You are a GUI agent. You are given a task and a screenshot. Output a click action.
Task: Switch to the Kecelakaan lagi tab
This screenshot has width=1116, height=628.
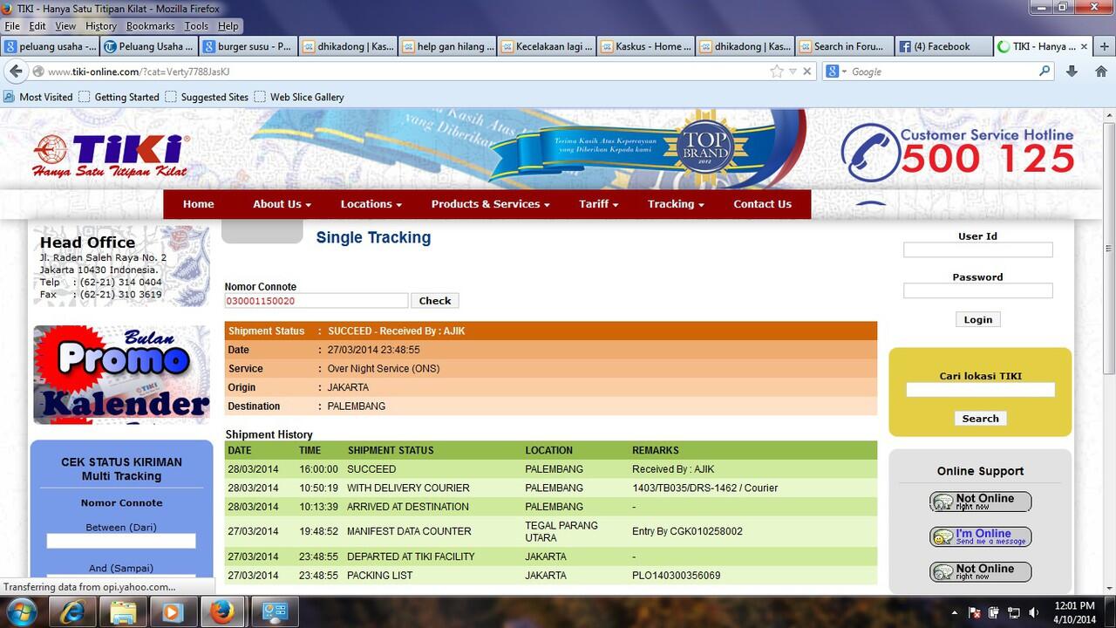[546, 46]
